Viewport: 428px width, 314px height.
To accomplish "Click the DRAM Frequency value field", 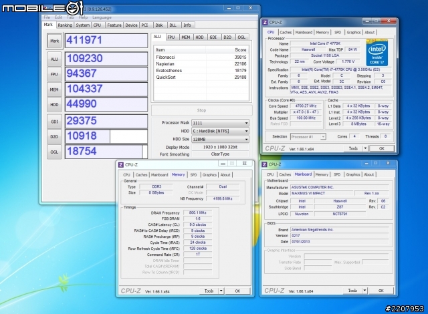I will coord(198,212).
